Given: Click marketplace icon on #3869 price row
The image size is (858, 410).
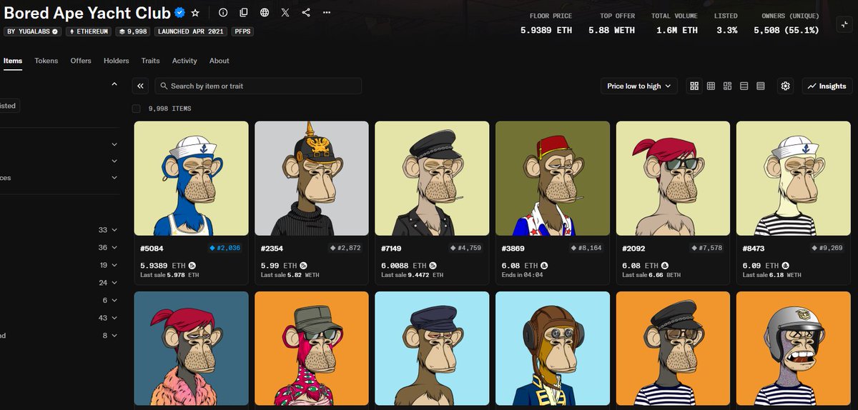Looking at the screenshot, I should (x=544, y=265).
